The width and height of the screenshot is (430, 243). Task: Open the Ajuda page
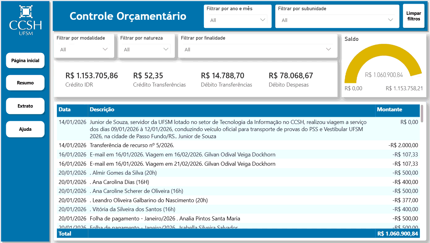[x=25, y=129]
